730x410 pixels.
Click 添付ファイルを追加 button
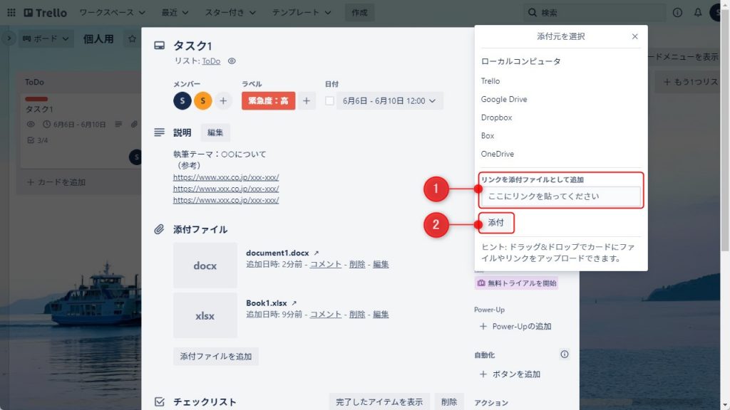pos(215,356)
